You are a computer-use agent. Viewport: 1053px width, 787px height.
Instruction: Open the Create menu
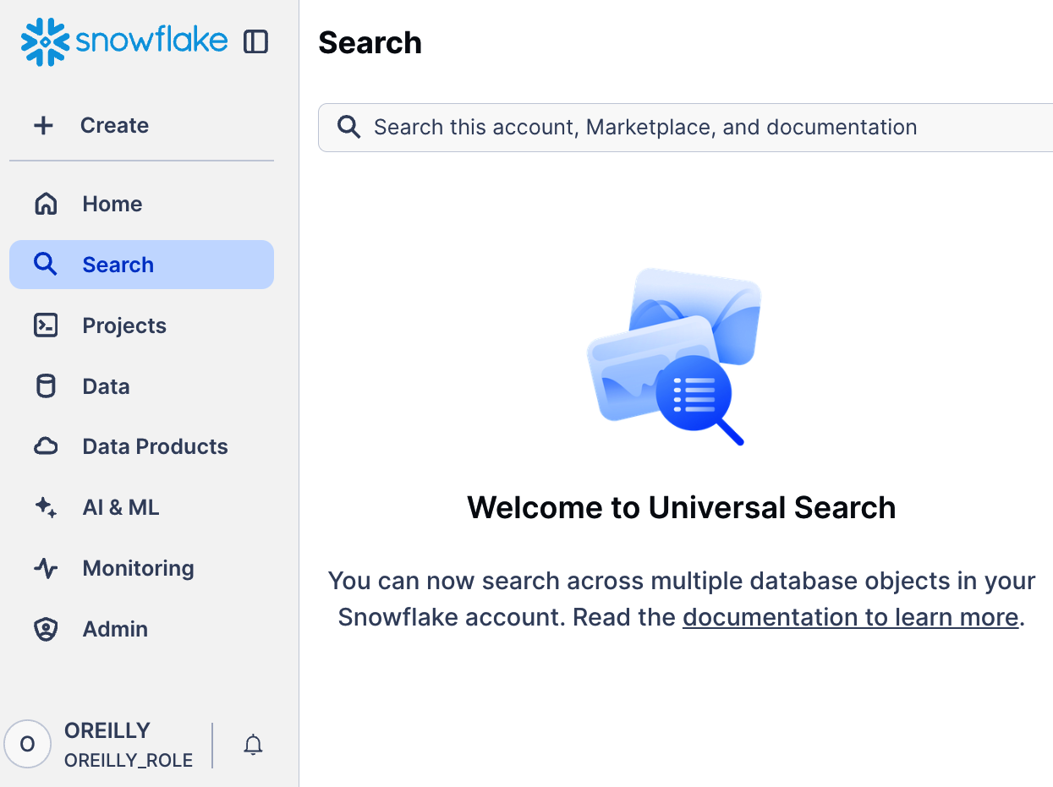[141, 126]
